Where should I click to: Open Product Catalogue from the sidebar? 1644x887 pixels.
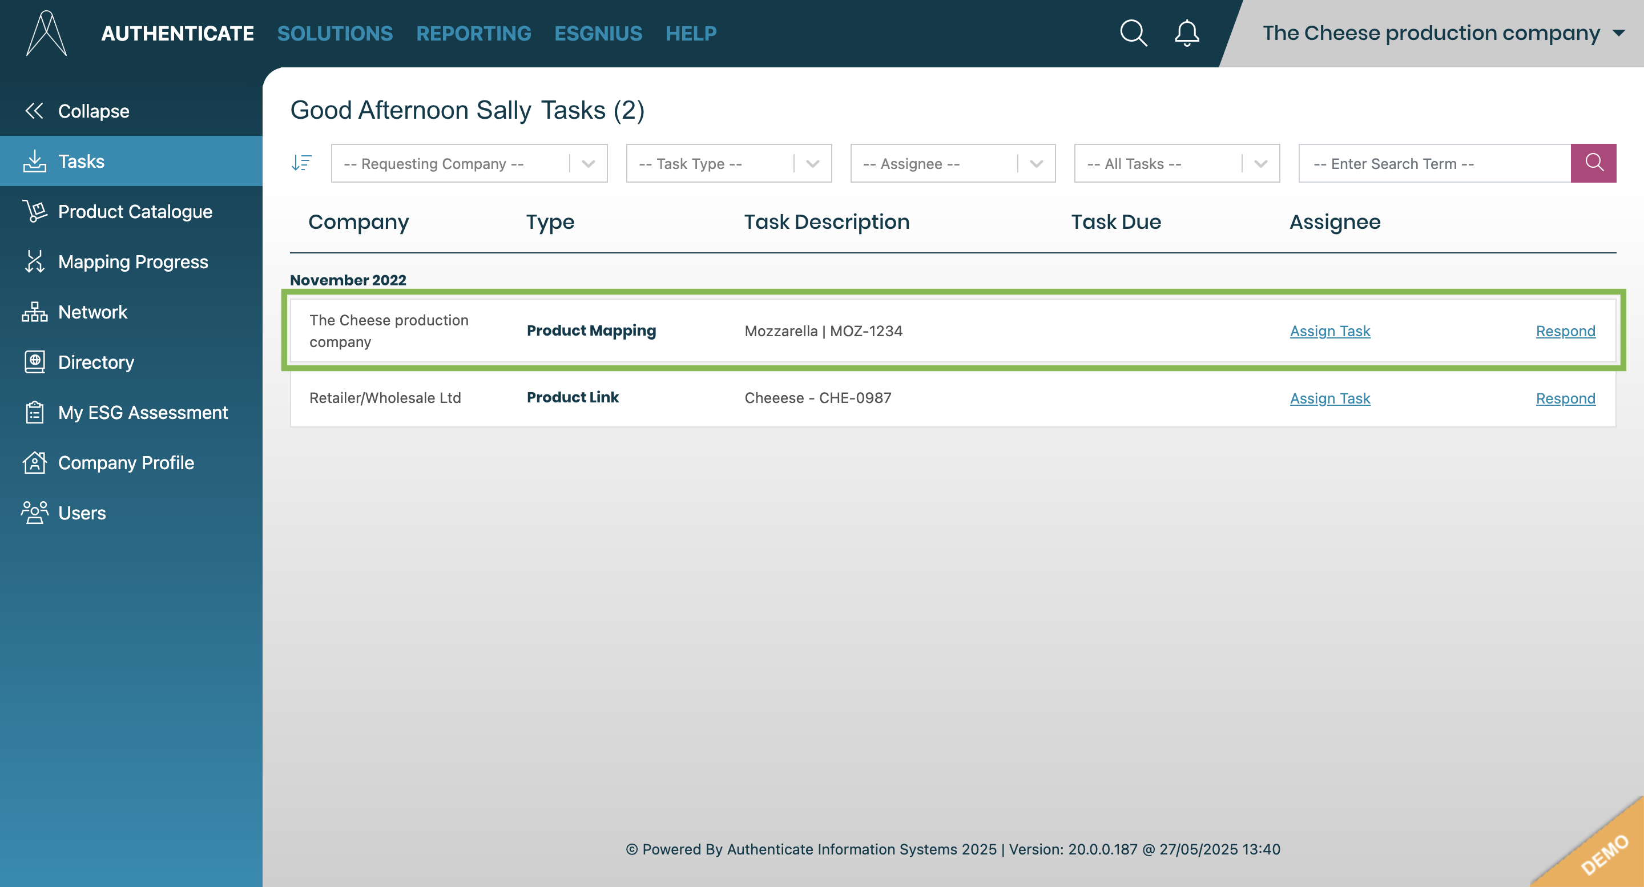[135, 211]
